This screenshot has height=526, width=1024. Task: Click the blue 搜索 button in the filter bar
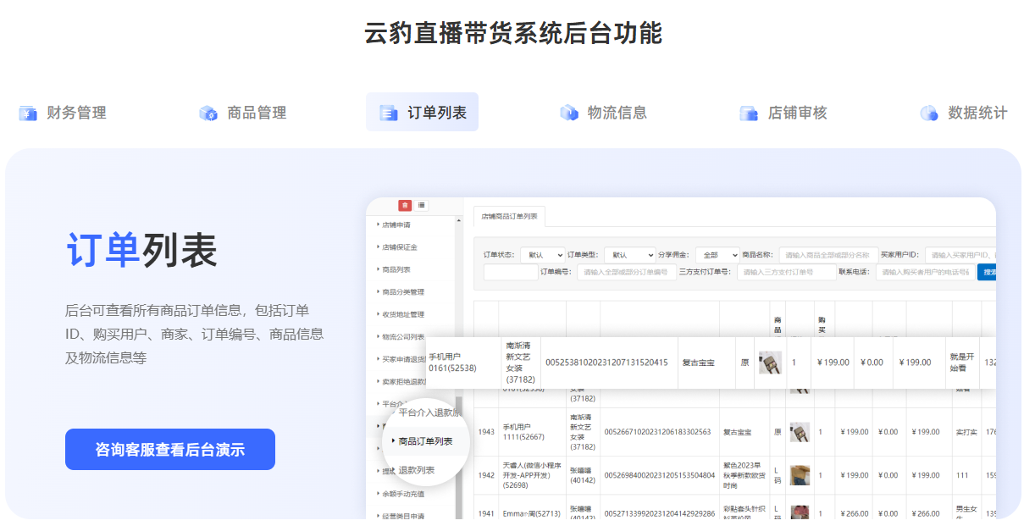[988, 272]
